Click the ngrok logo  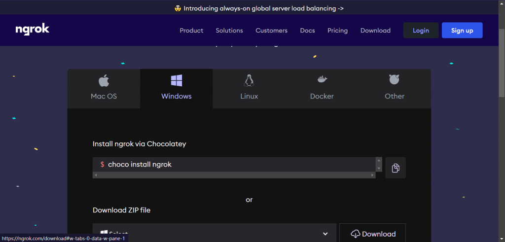tap(32, 30)
